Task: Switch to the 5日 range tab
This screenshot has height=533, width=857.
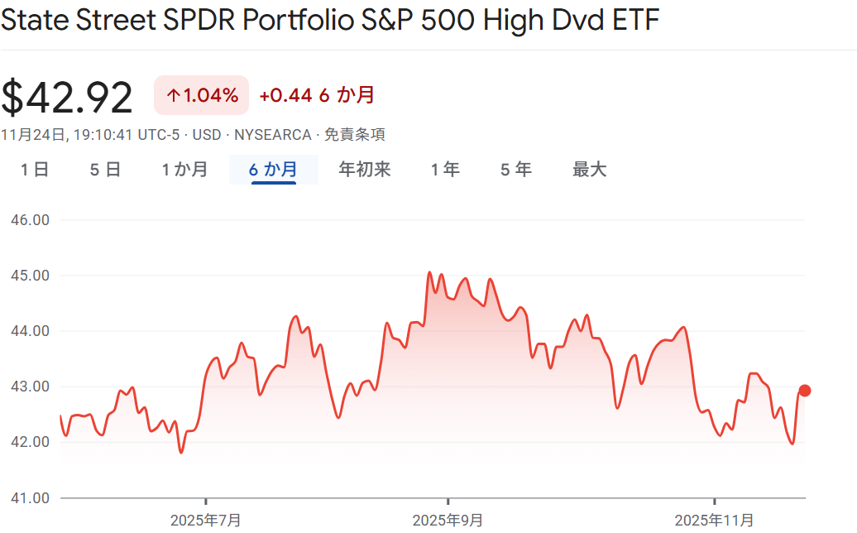Action: pyautogui.click(x=105, y=170)
